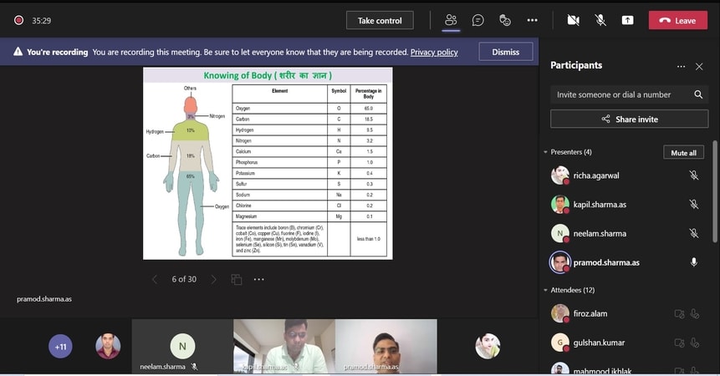Click the share content tray icon
The image size is (720, 376).
[x=627, y=20]
